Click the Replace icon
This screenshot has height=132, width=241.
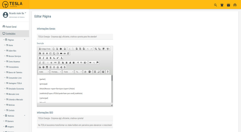[99, 49]
